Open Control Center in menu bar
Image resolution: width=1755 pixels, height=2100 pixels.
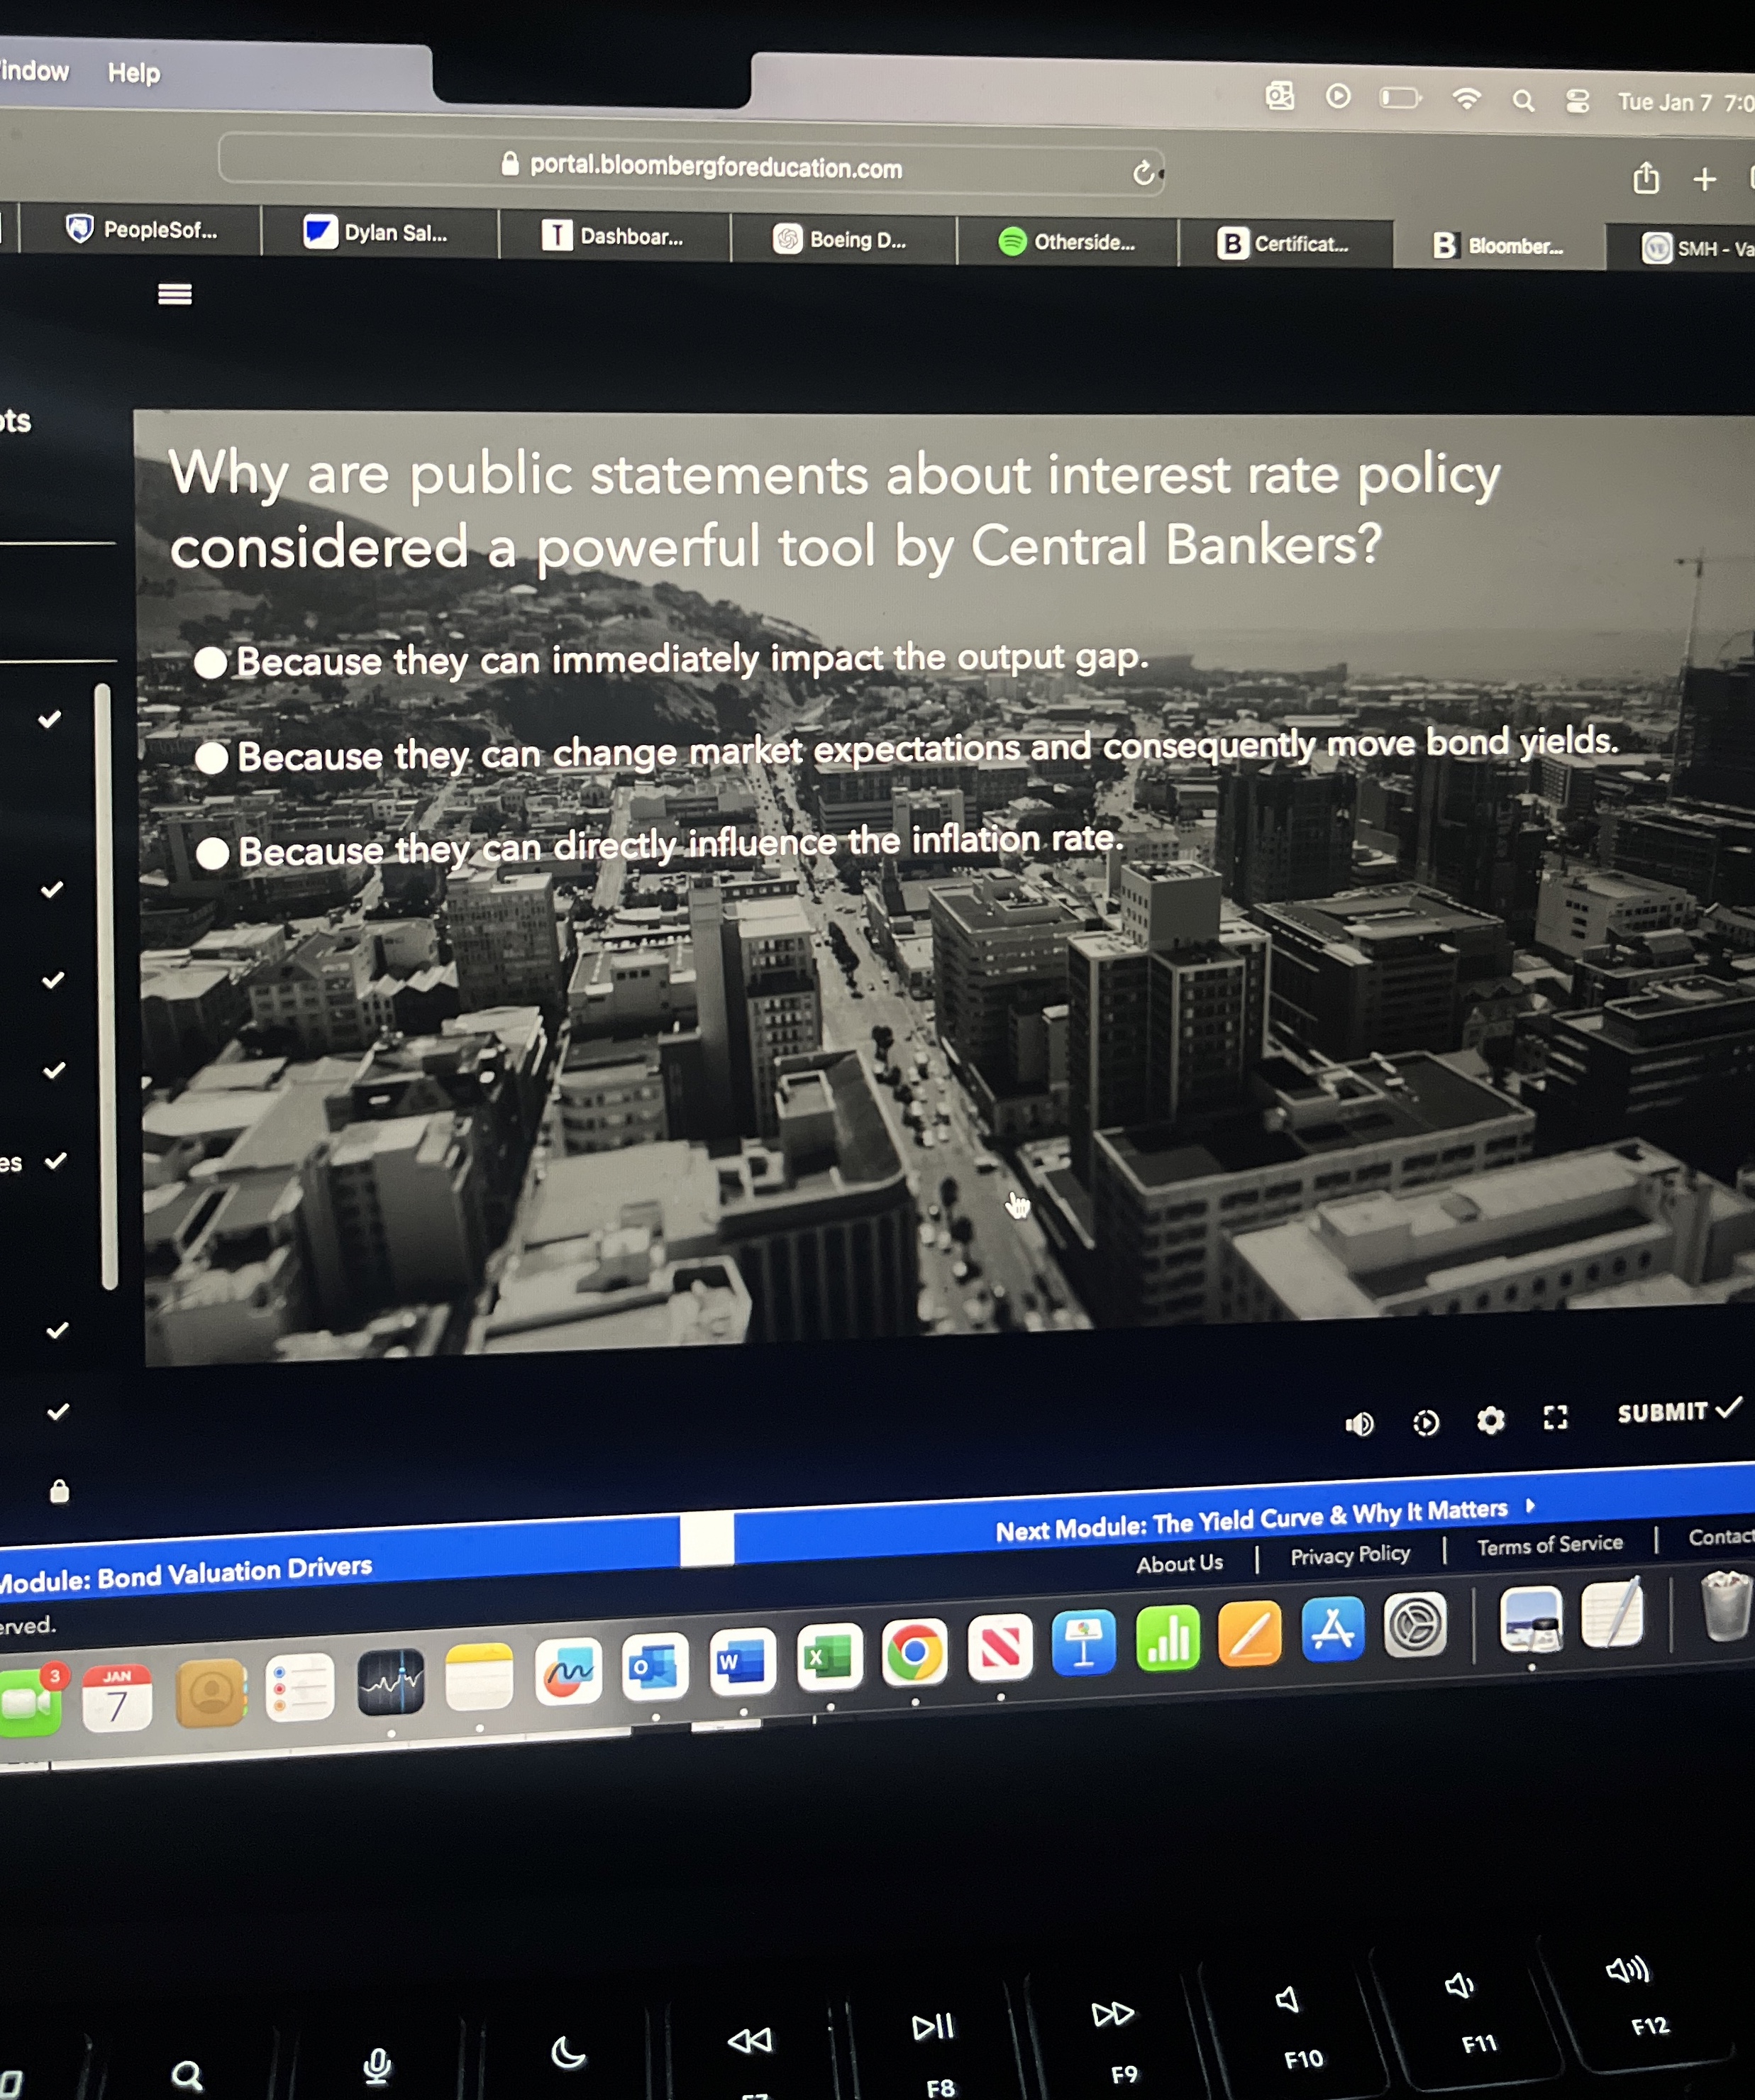(1577, 101)
